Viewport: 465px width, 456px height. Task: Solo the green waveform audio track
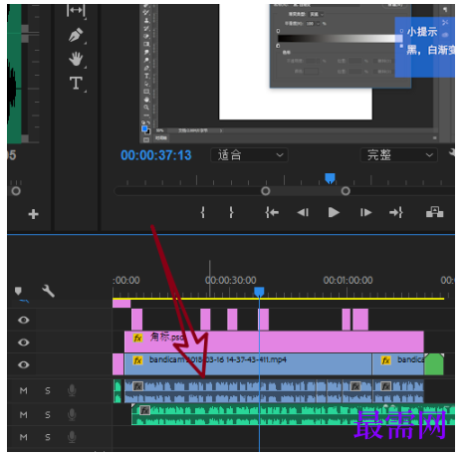[48, 414]
